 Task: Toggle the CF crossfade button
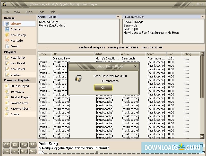6,145
